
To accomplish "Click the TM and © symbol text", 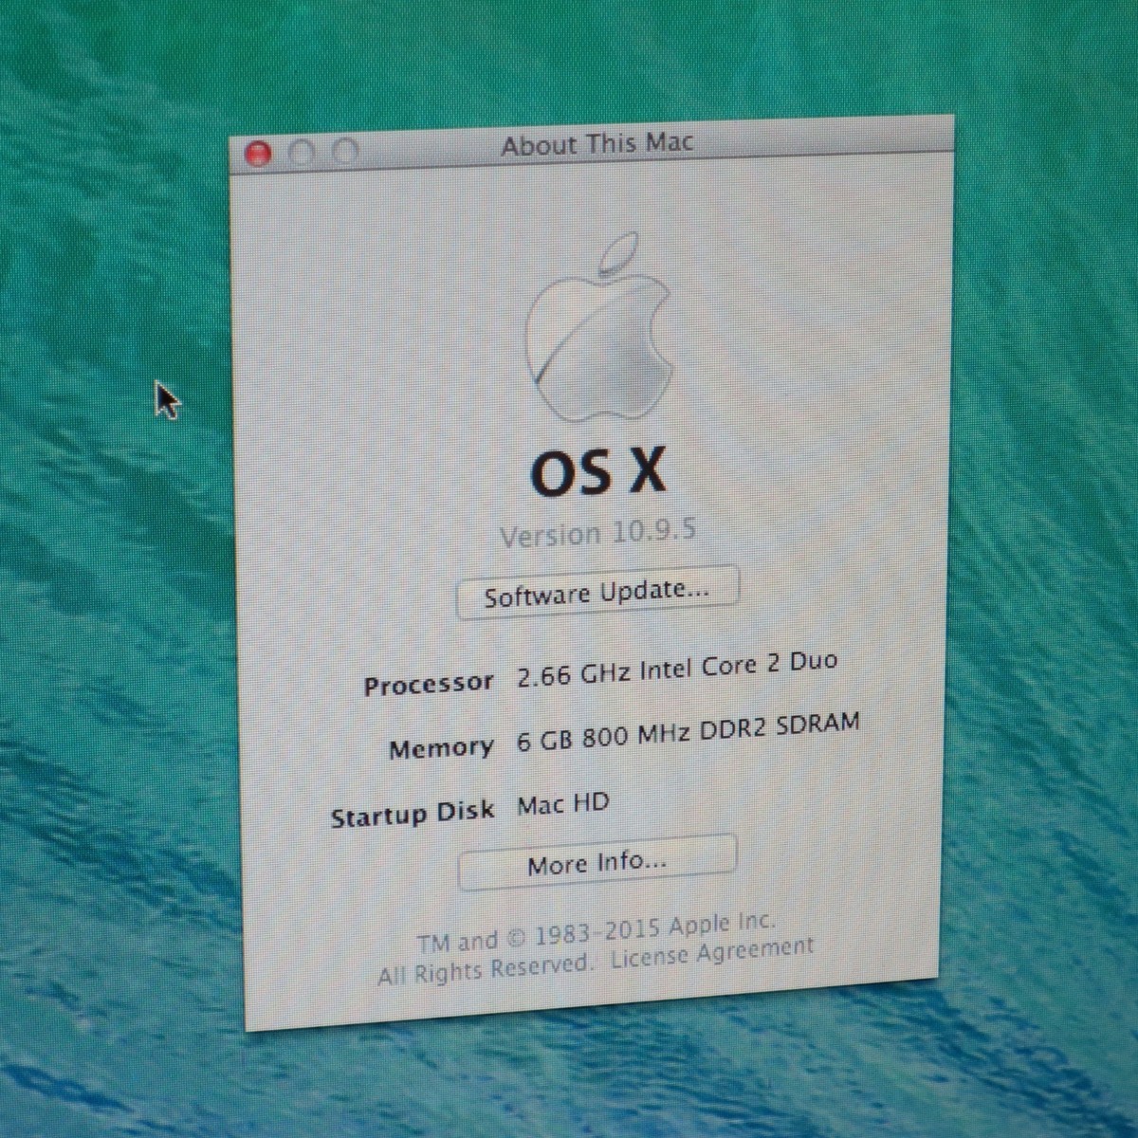I will (x=471, y=941).
